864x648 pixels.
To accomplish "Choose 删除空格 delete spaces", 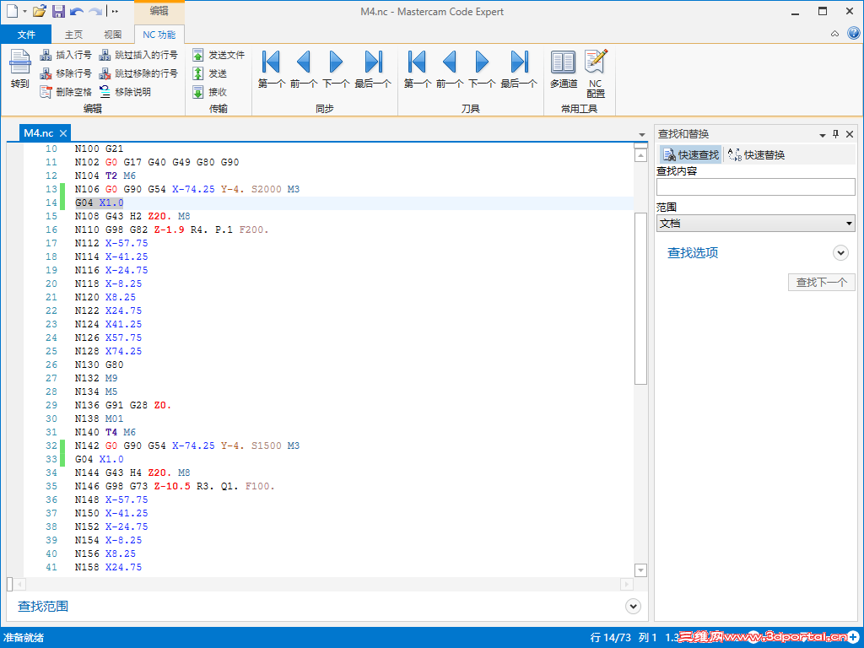I will (x=66, y=91).
